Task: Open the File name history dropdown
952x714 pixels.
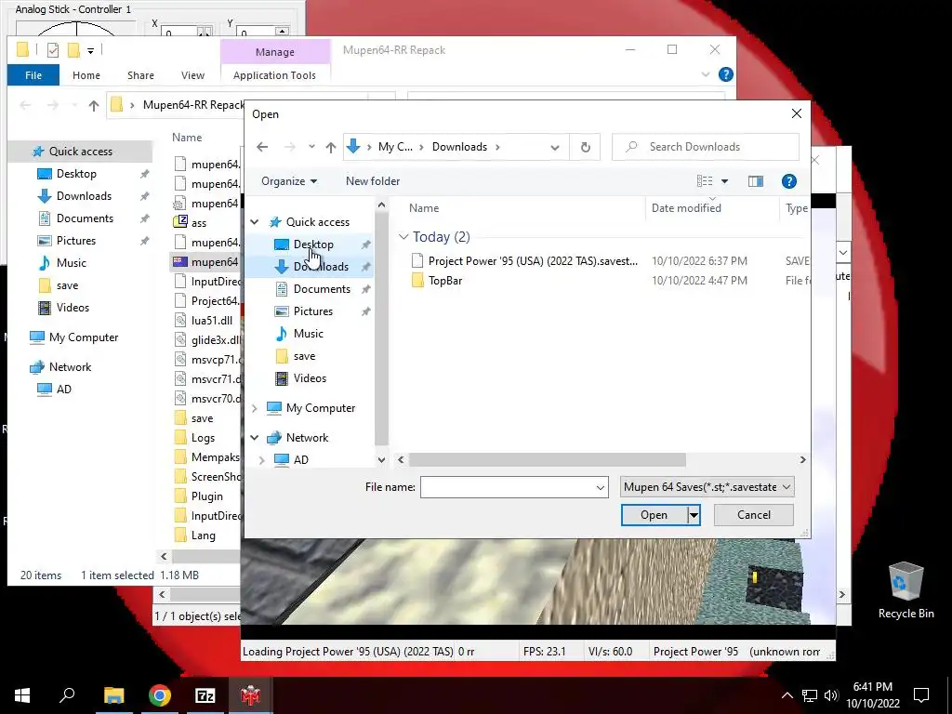Action: (x=600, y=487)
